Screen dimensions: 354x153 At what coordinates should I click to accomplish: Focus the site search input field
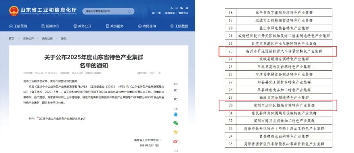click(108, 11)
